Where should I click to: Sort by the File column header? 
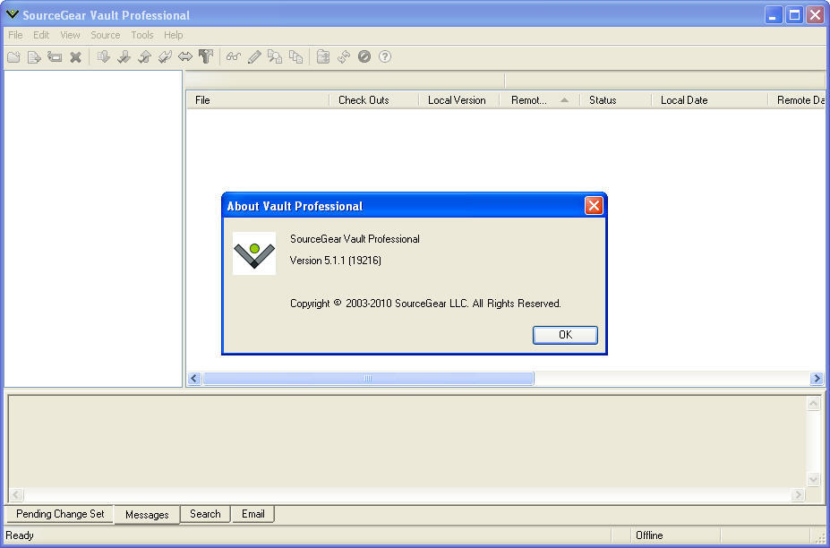tap(258, 100)
